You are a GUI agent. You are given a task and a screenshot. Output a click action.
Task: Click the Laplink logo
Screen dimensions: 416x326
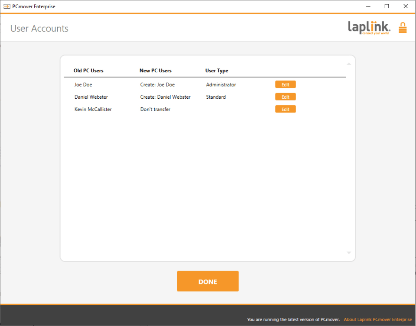(x=369, y=28)
